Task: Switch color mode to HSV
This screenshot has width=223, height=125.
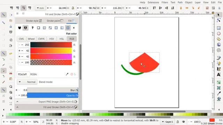Action: (52, 39)
